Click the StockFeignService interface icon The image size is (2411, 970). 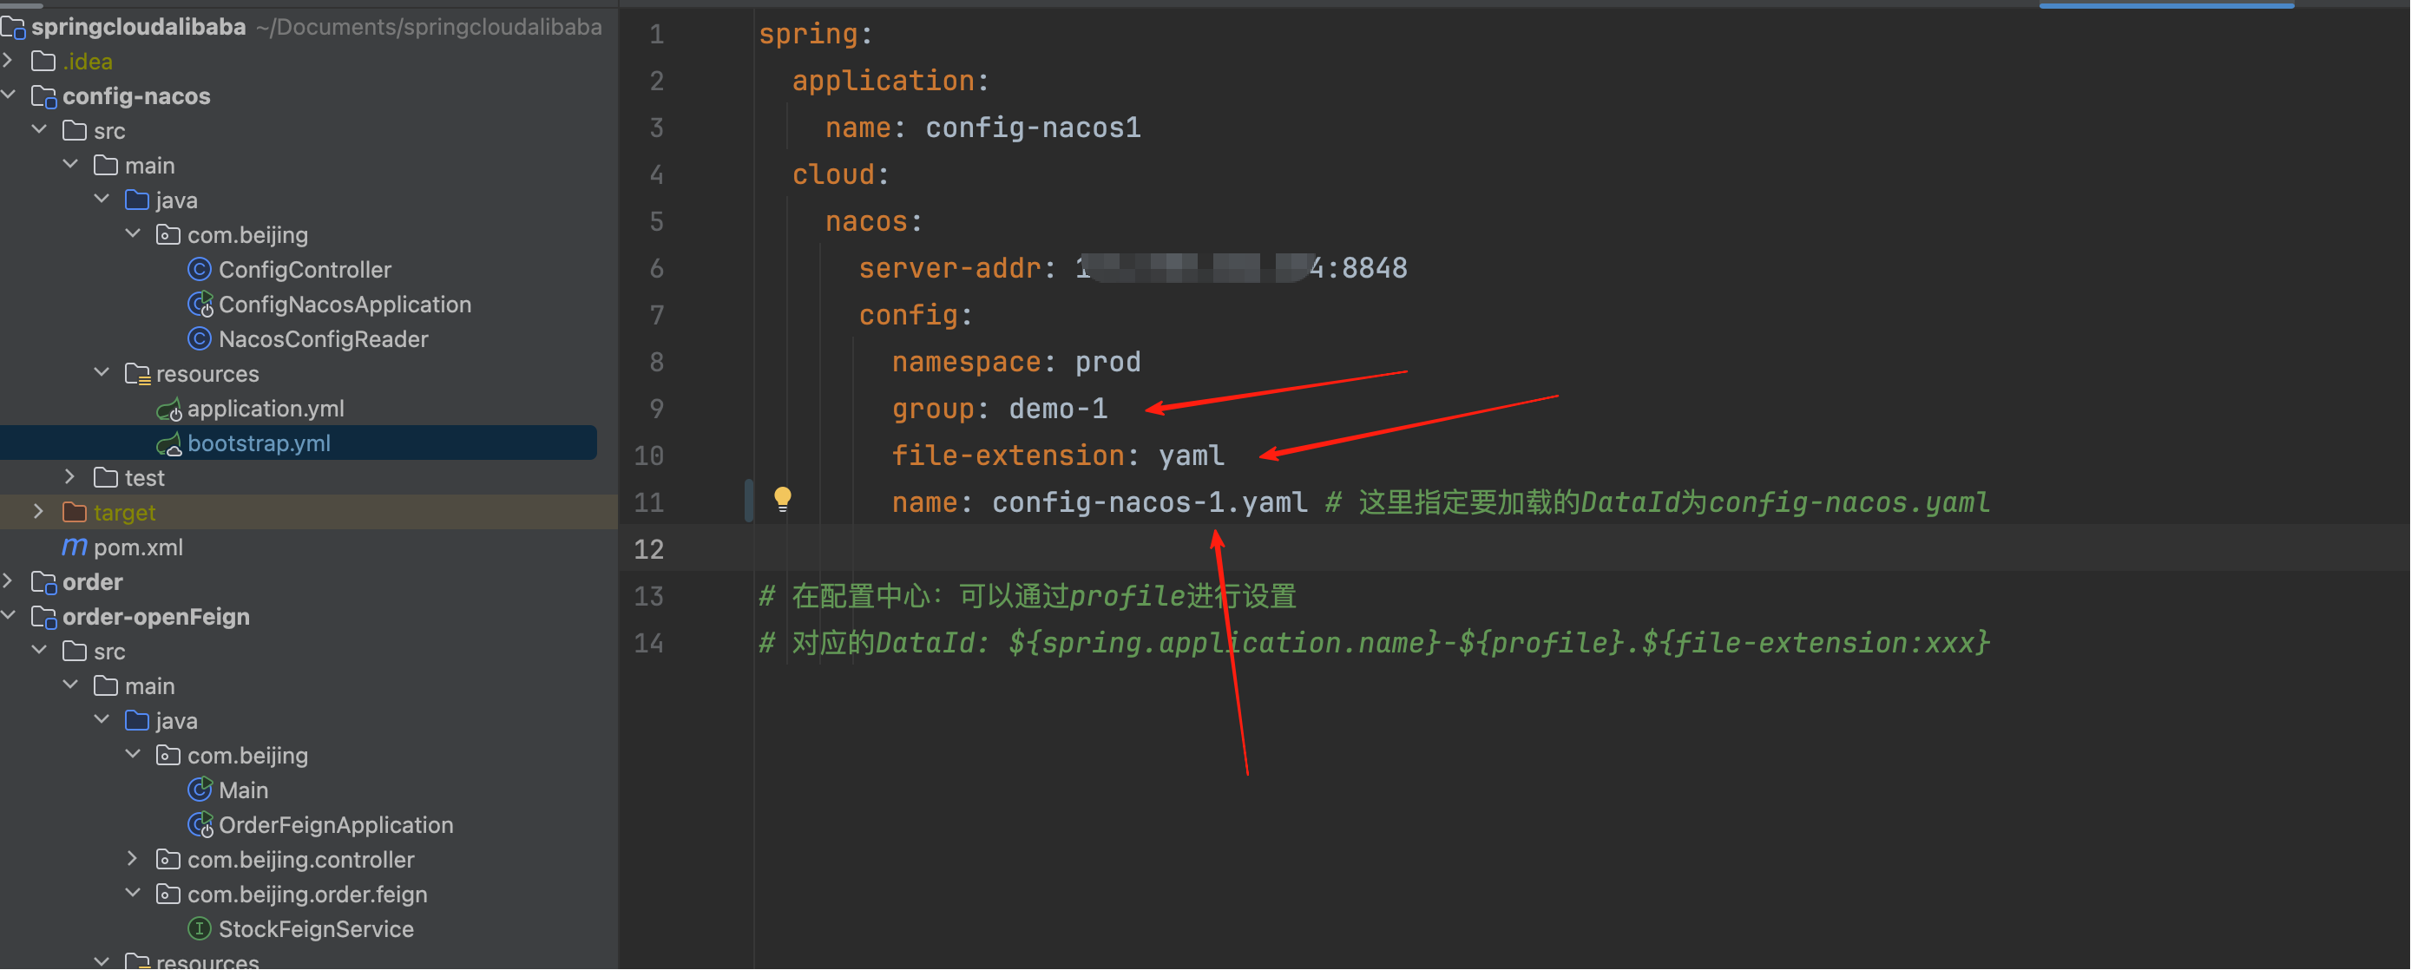point(200,927)
